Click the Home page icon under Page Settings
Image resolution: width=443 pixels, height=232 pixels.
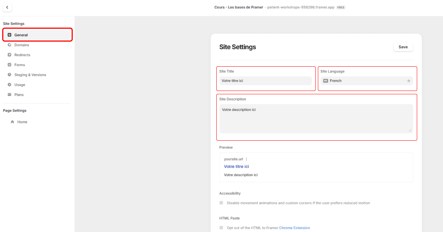13,122
